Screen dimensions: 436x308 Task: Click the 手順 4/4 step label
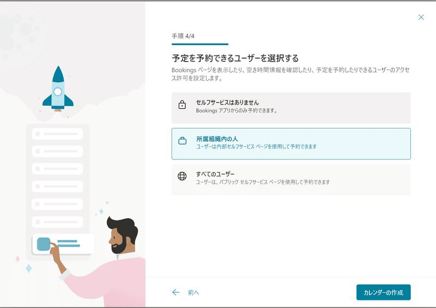[x=183, y=36]
